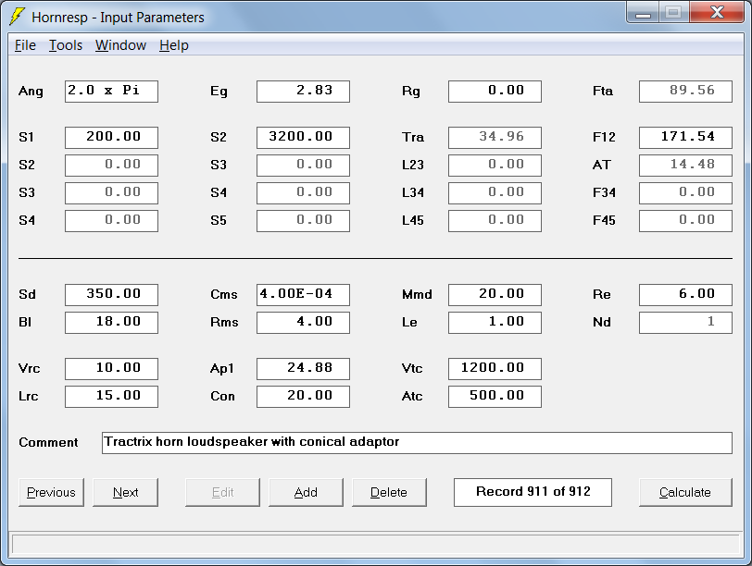Image resolution: width=752 pixels, height=566 pixels.
Task: Click the Delete record button
Action: pos(389,492)
